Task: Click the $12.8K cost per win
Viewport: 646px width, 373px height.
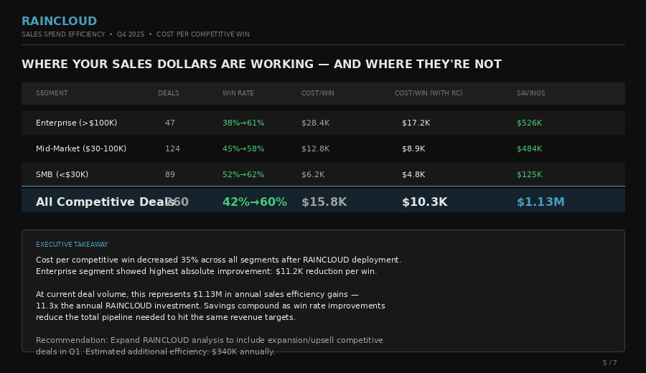Action: pos(315,148)
